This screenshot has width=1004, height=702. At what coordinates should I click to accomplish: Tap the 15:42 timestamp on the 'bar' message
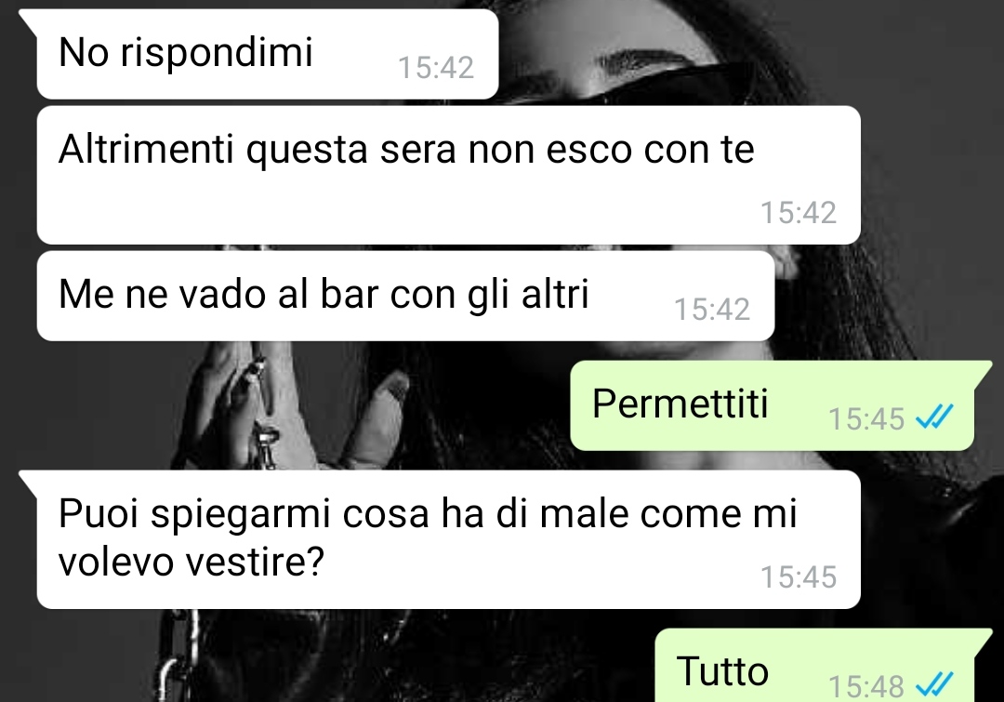tap(712, 310)
